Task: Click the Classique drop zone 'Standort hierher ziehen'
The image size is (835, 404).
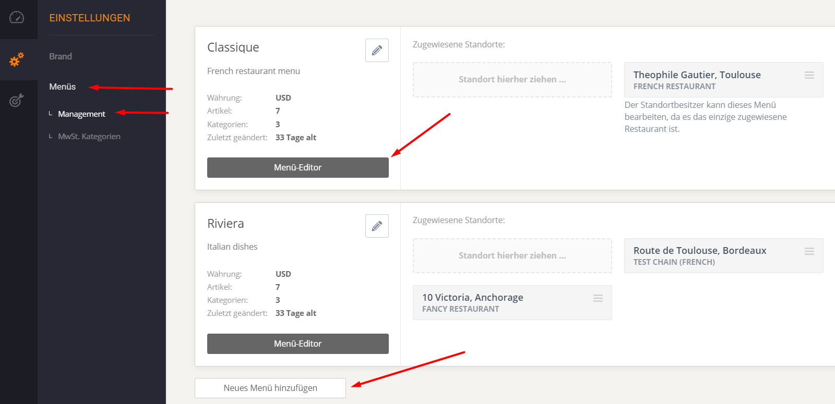Action: tap(512, 80)
